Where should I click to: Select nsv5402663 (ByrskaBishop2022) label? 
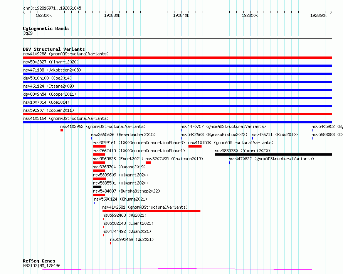214,135
